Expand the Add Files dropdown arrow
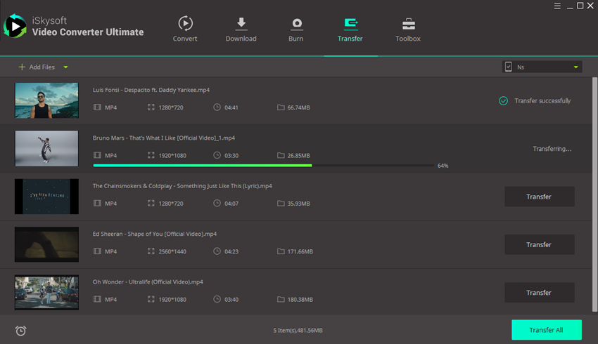This screenshot has height=344, width=598. [x=65, y=67]
